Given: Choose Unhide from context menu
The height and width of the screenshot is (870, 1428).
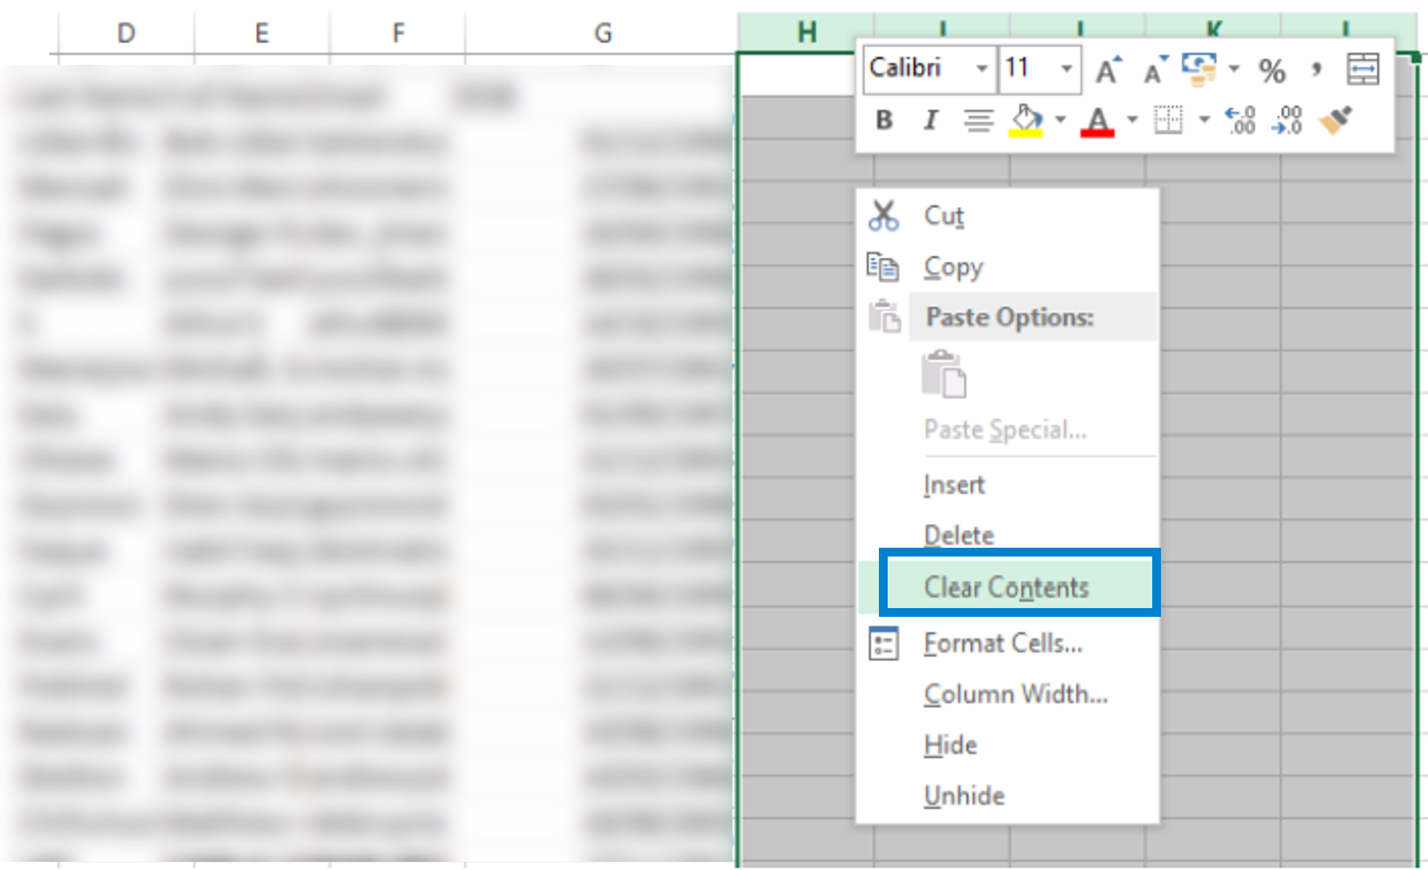Looking at the screenshot, I should (1007, 796).
